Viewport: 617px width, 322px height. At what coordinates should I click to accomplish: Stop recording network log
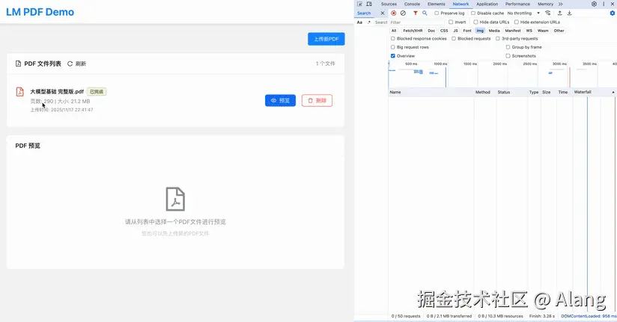[394, 13]
